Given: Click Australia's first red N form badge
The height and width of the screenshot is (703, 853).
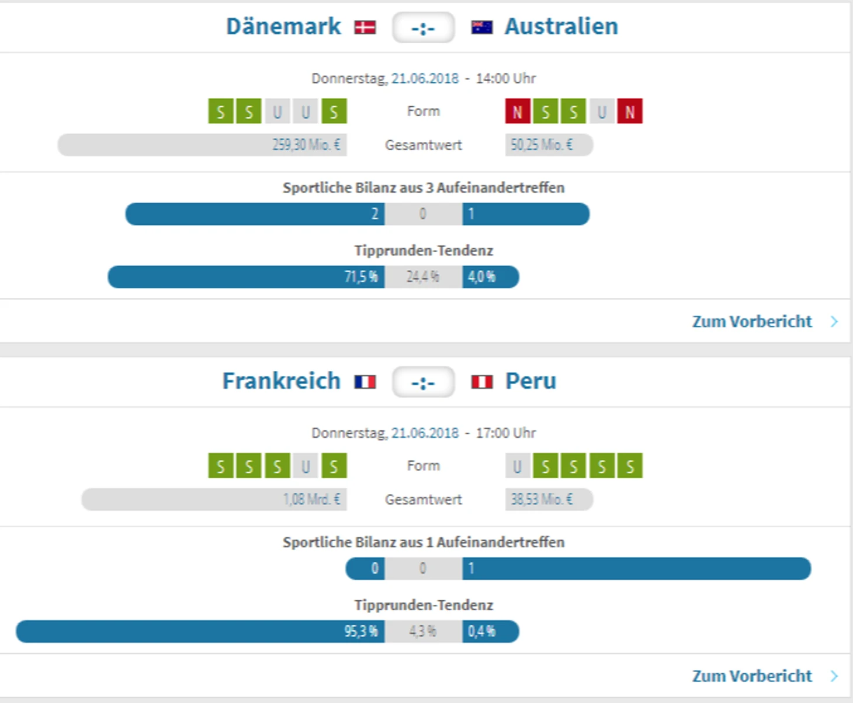Looking at the screenshot, I should 518,112.
